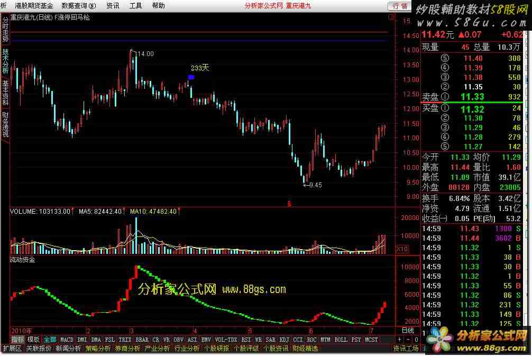Choose the WR indicator
532x356 pixels.
click(258, 340)
